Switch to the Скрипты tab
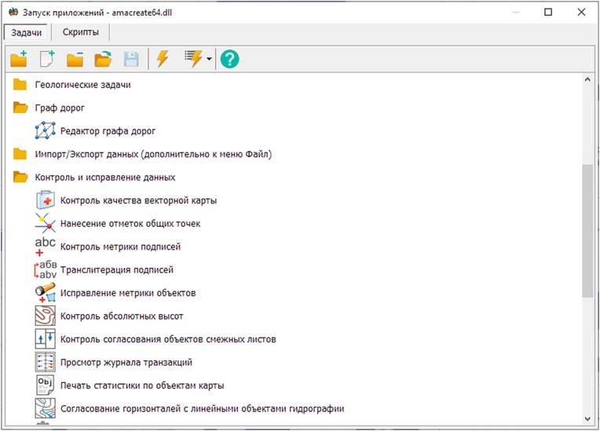Image resolution: width=600 pixels, height=431 pixels. (81, 32)
